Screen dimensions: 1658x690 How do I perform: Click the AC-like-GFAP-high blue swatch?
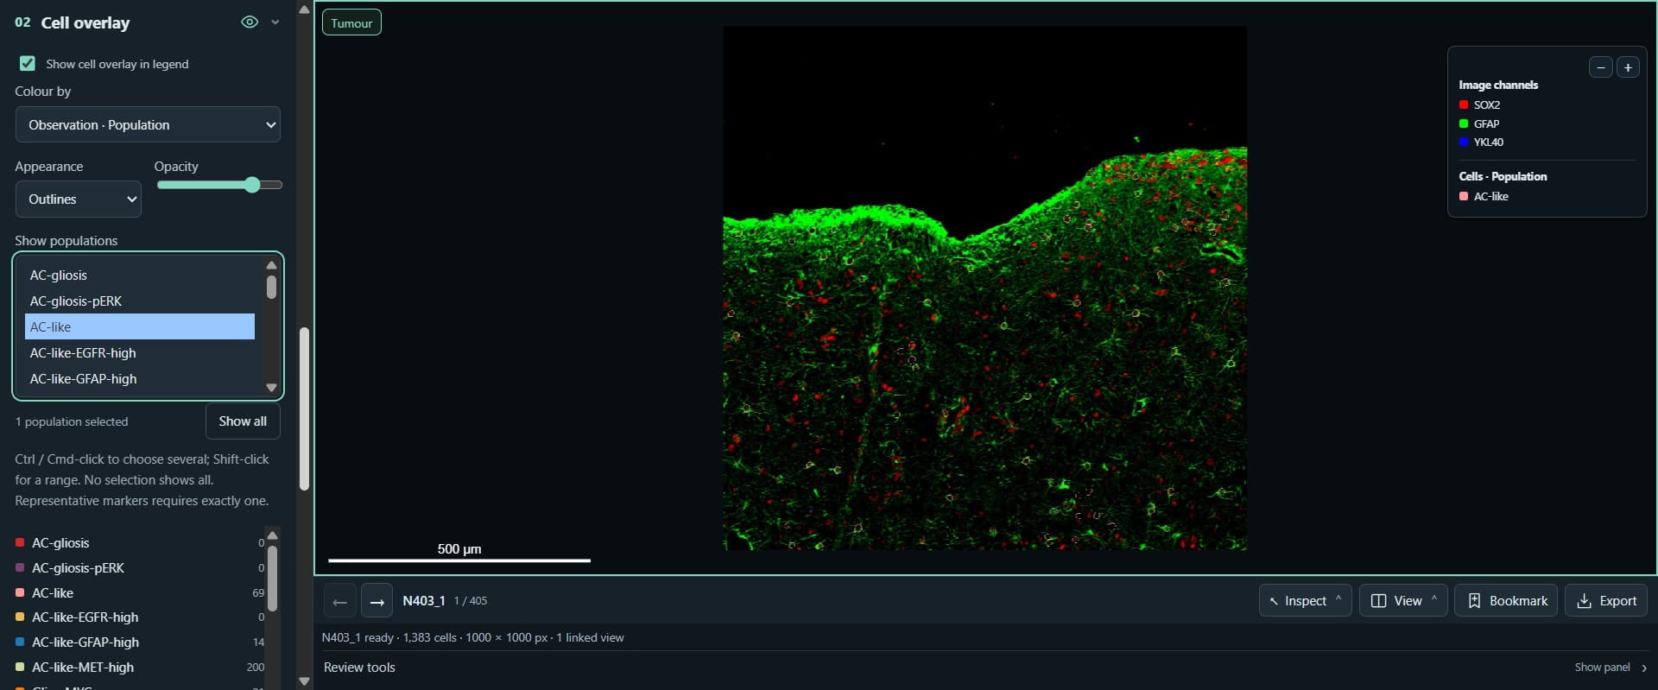point(20,642)
